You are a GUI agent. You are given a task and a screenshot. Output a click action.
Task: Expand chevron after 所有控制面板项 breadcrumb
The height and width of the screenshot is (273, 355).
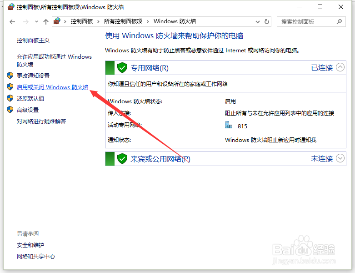point(148,21)
